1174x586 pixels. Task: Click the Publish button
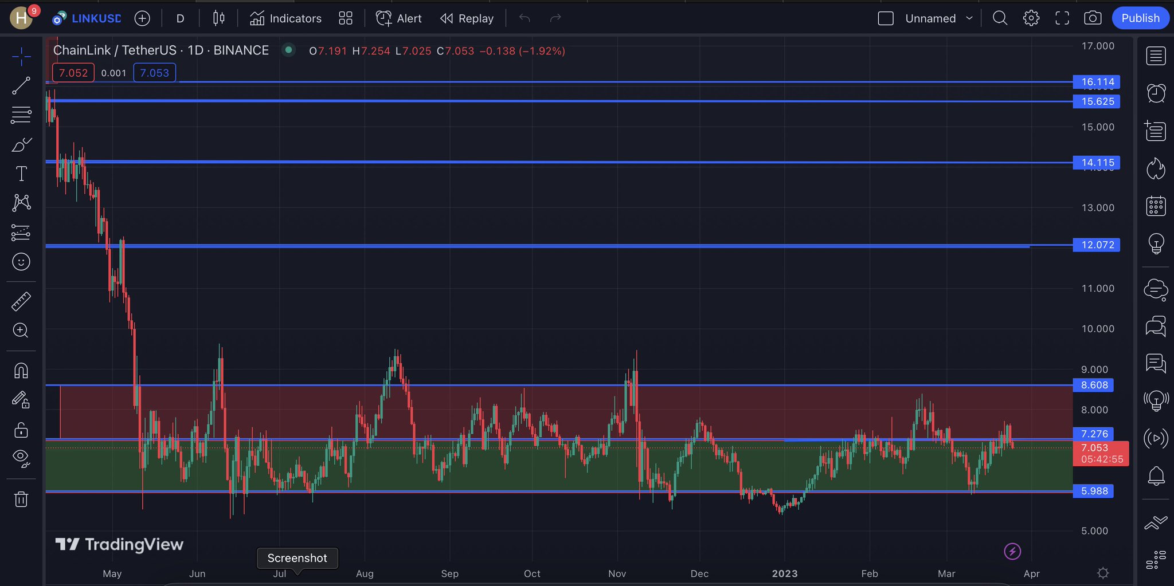[x=1140, y=18]
